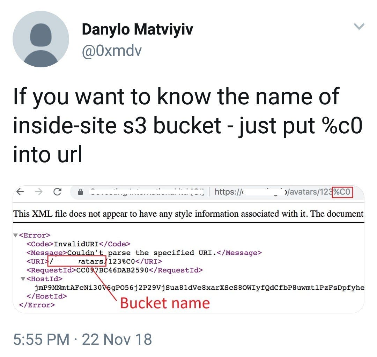
Task: Click the long HostId value string
Action: coord(200,288)
